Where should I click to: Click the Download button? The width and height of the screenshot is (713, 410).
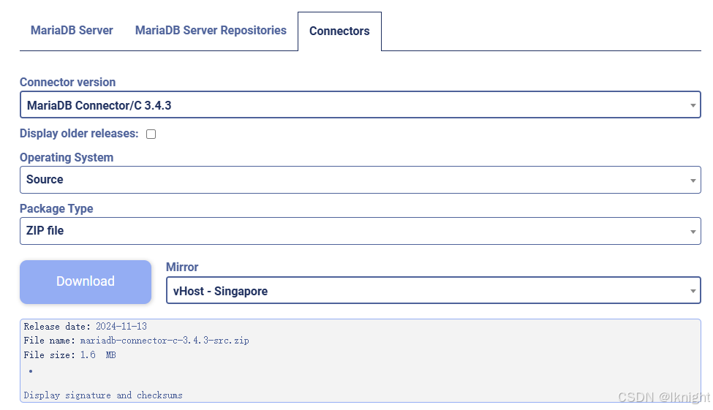pos(86,282)
